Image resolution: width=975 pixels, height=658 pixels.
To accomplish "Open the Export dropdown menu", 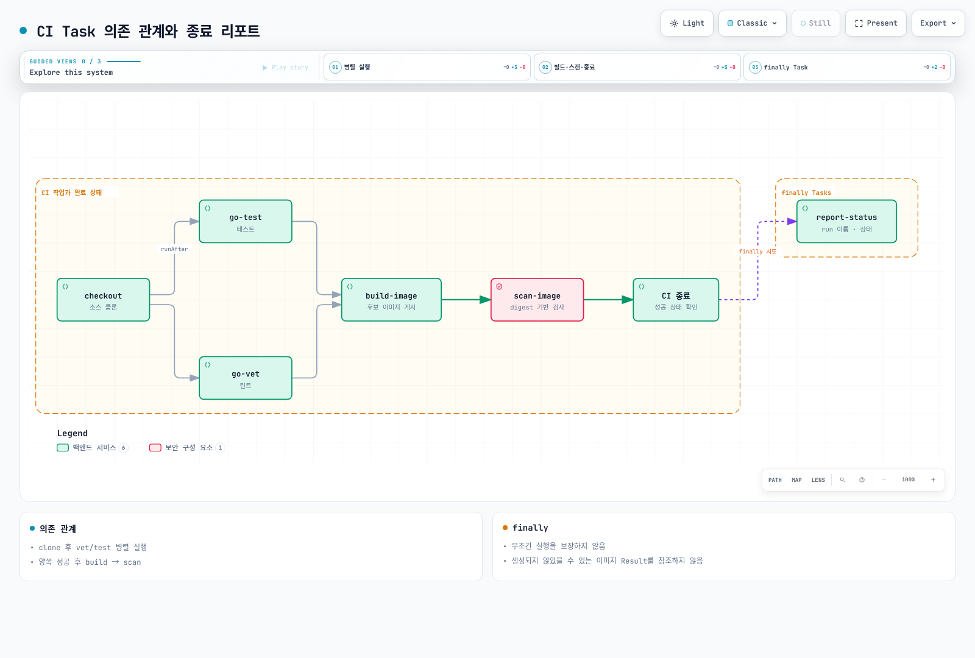I will pyautogui.click(x=938, y=23).
